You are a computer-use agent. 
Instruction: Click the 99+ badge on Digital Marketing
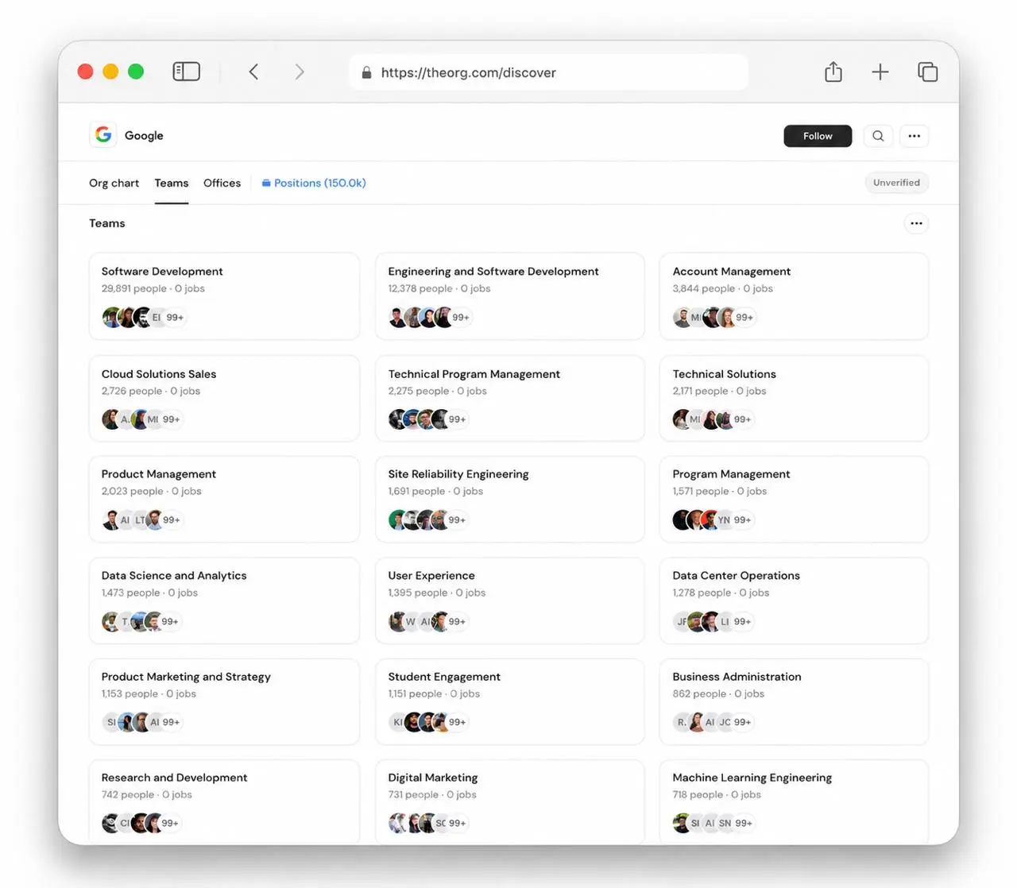tap(457, 823)
